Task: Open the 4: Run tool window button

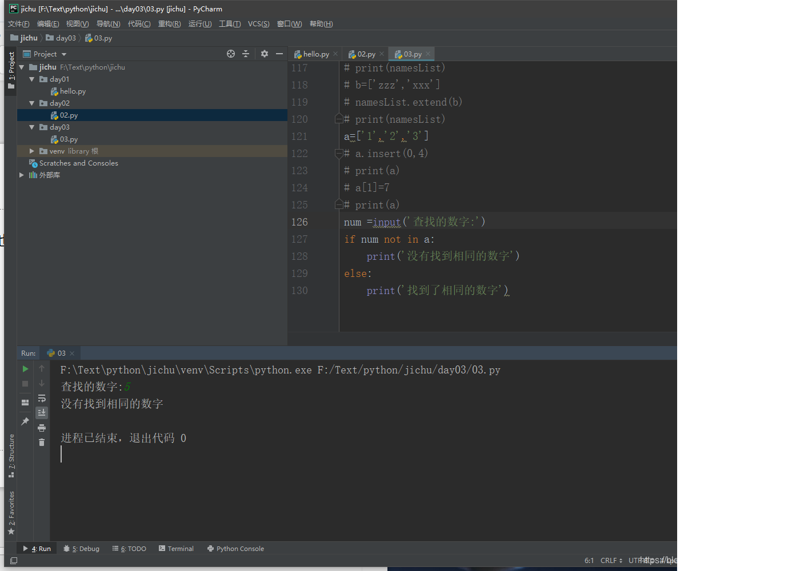Action: point(37,549)
